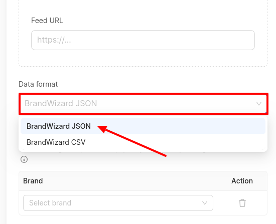The width and height of the screenshot is (276, 224).
Task: Choose BrandWizard JSON from the list
Action: tap(59, 126)
